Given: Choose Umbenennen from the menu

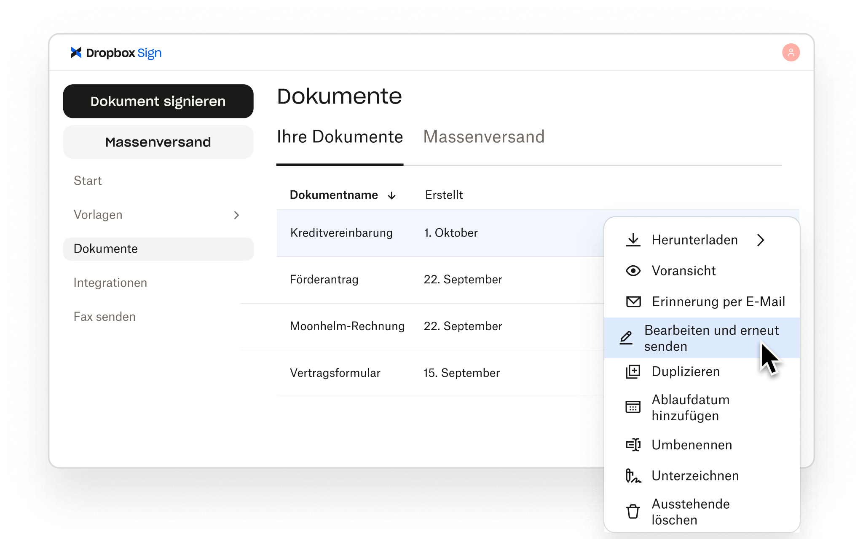Looking at the screenshot, I should [x=702, y=445].
